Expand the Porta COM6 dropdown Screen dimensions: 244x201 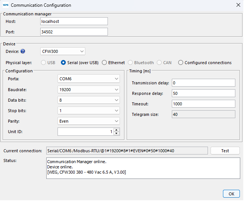click(x=89, y=79)
